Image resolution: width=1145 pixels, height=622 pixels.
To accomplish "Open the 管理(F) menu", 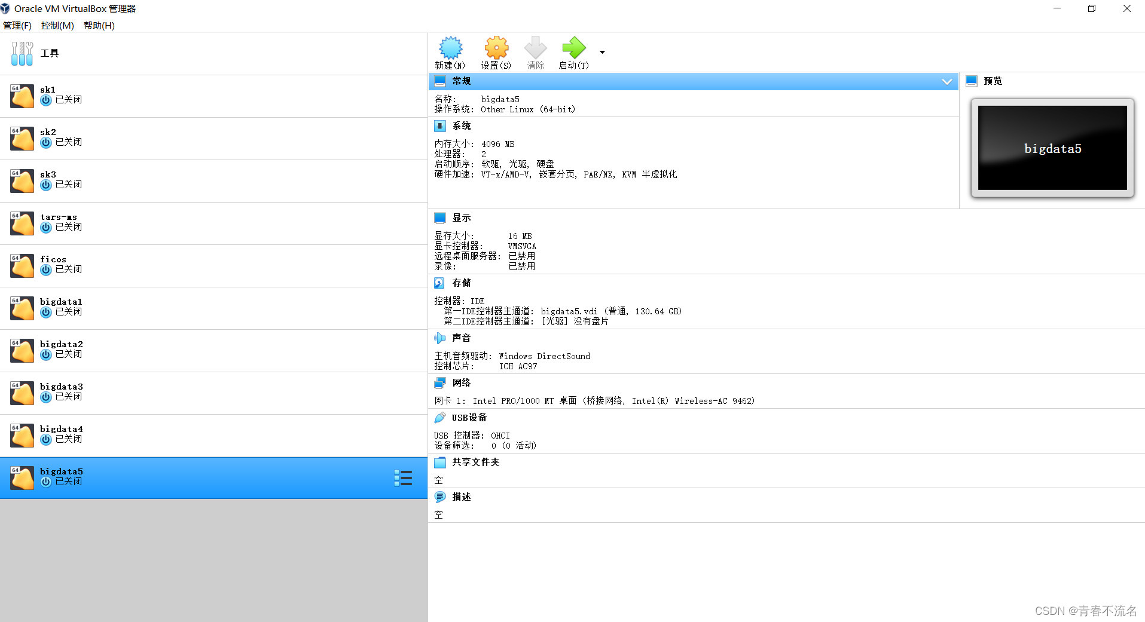I will coord(17,26).
